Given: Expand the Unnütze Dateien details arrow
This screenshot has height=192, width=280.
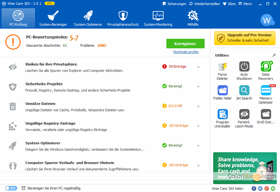Looking at the screenshot, I should click(x=198, y=106).
